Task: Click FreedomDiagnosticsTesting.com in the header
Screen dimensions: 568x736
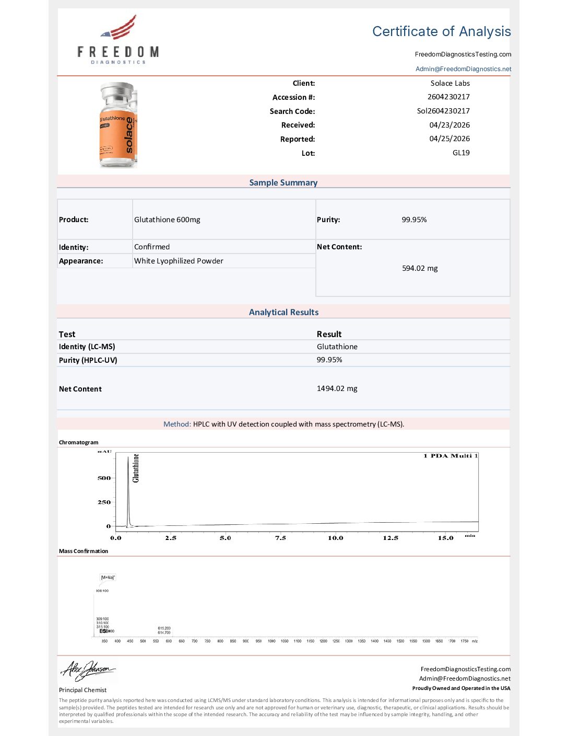Action: point(463,54)
